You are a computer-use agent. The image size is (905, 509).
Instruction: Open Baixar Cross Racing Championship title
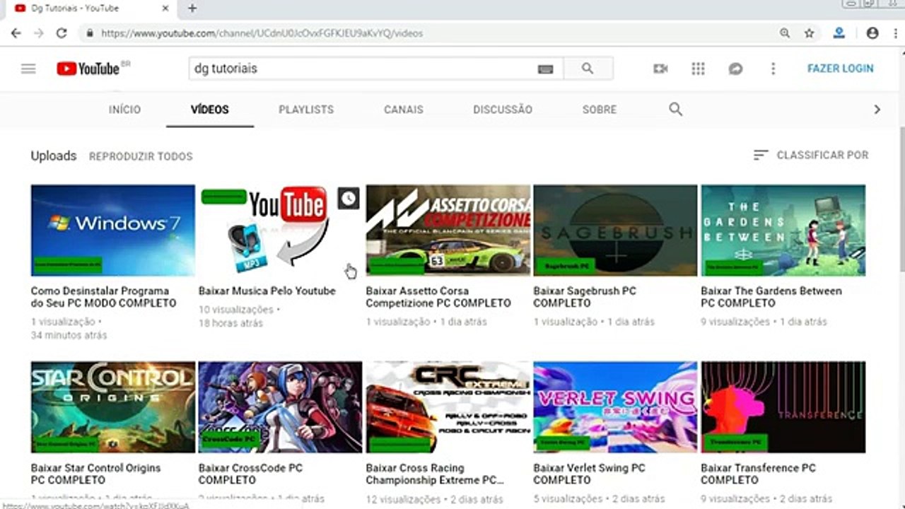click(435, 474)
